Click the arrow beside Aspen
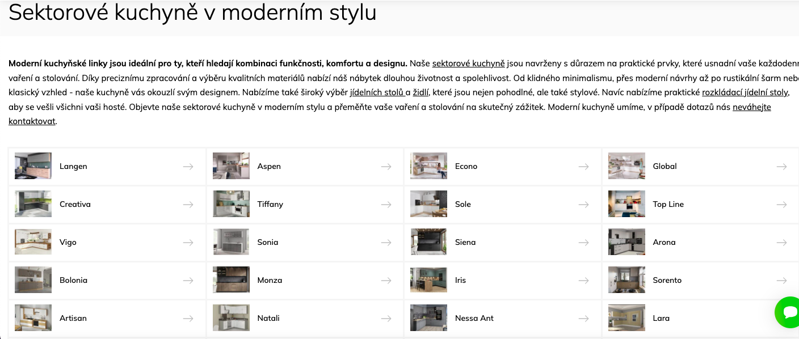The image size is (799, 339). point(386,167)
